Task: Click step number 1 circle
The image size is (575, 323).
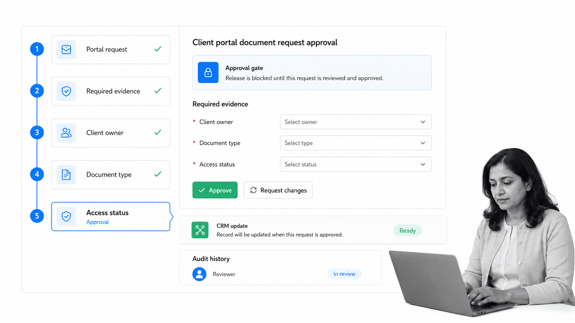Action: pyautogui.click(x=37, y=49)
